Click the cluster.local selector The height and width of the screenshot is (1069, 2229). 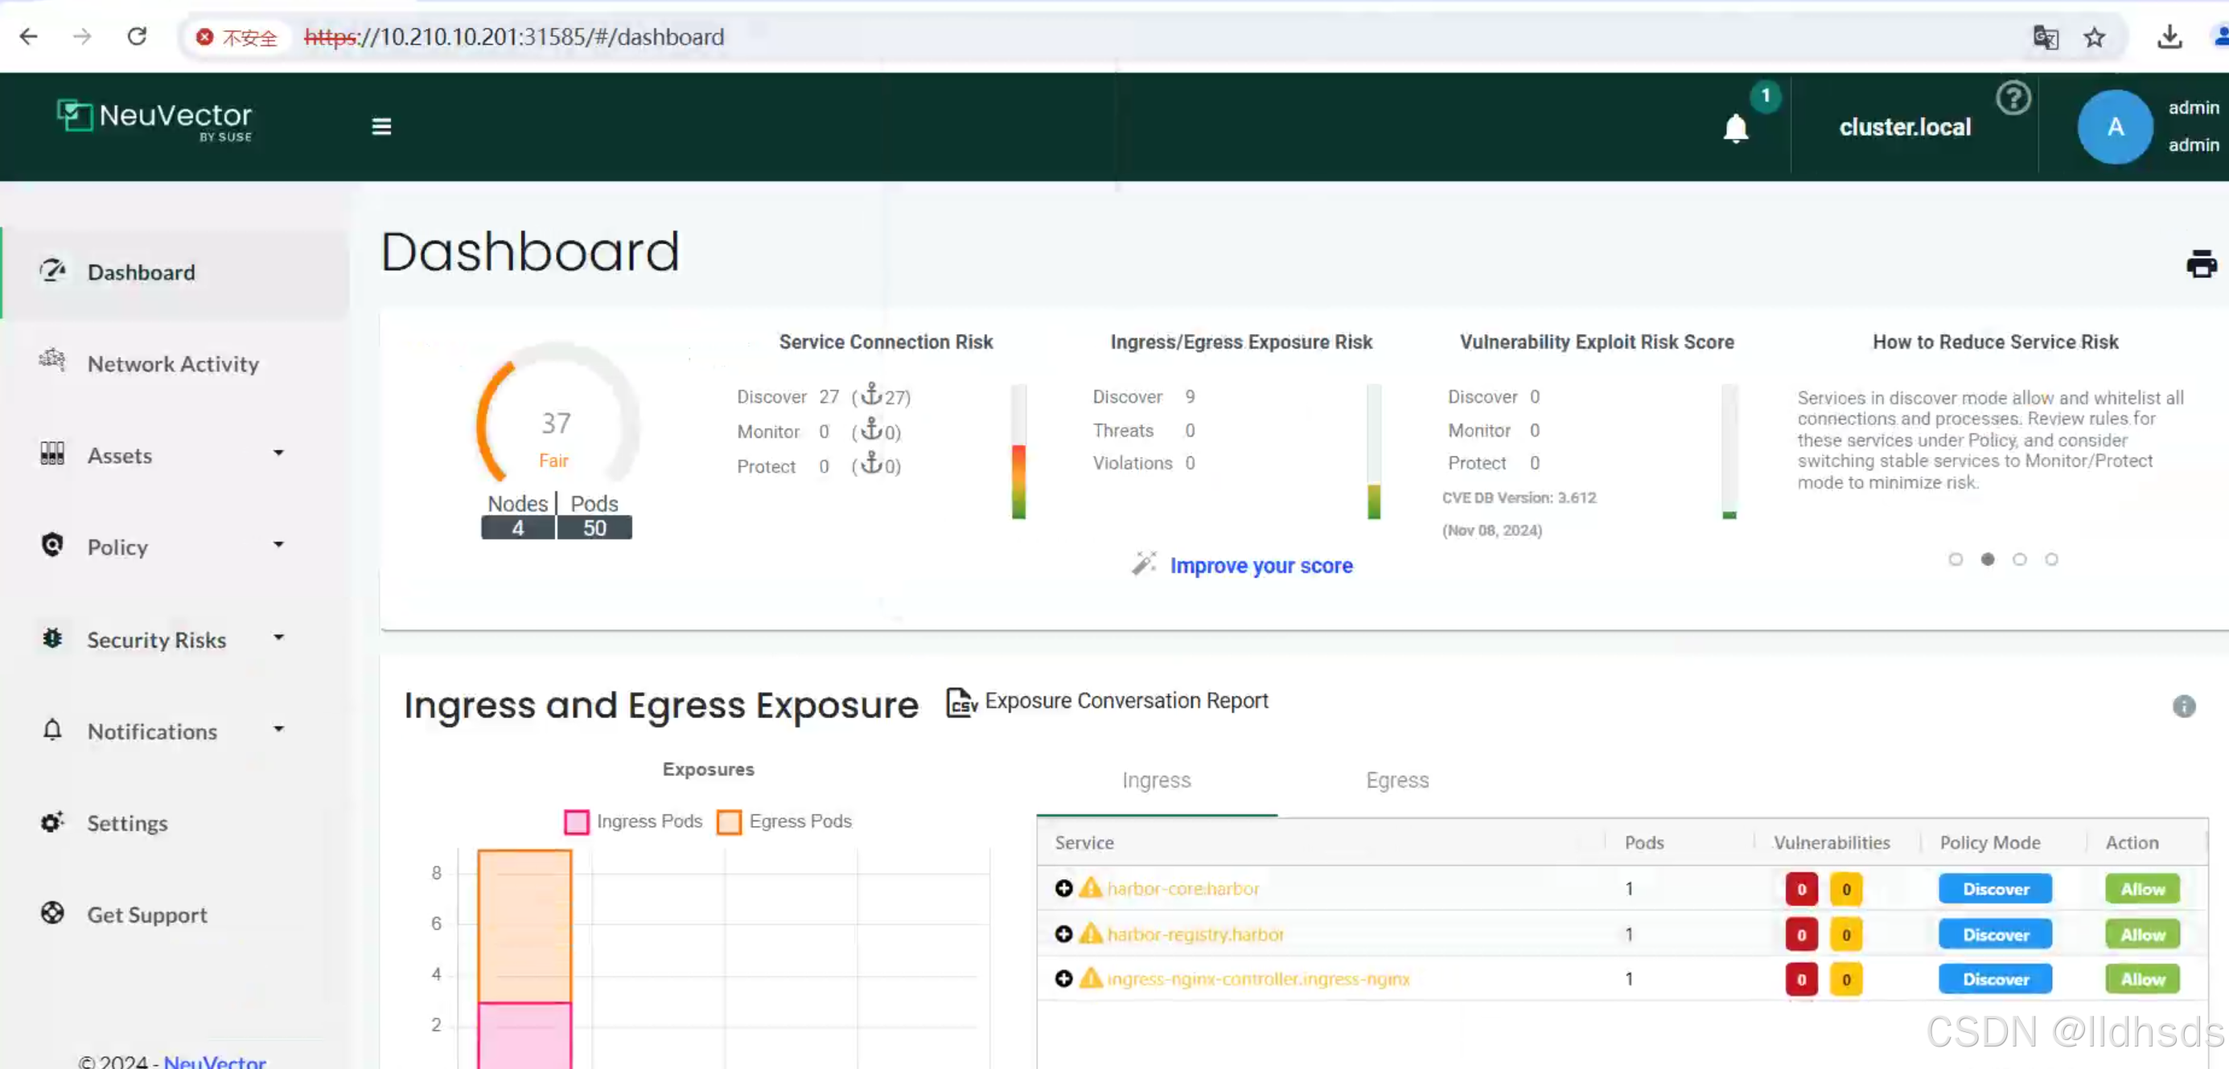[x=1903, y=126]
